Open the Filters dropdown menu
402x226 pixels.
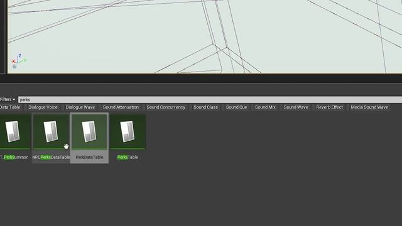coord(8,99)
